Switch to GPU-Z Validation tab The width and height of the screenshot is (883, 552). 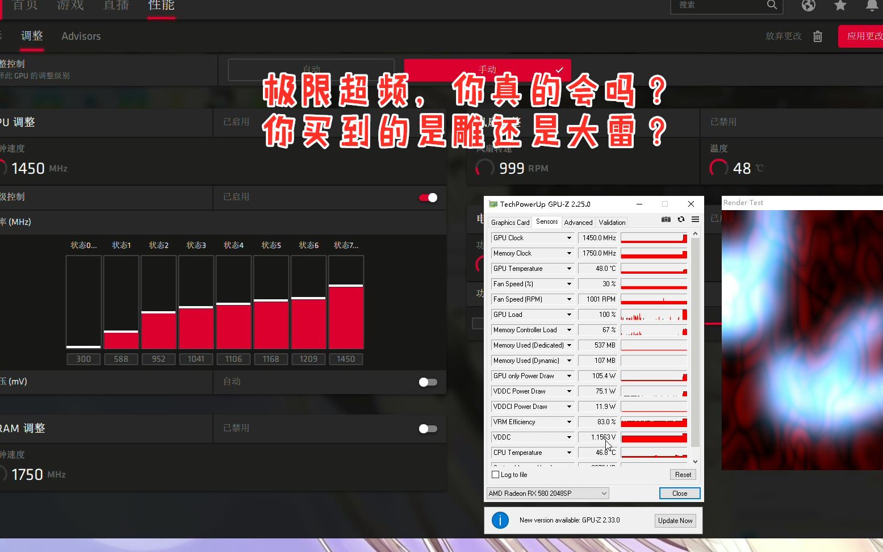click(612, 223)
